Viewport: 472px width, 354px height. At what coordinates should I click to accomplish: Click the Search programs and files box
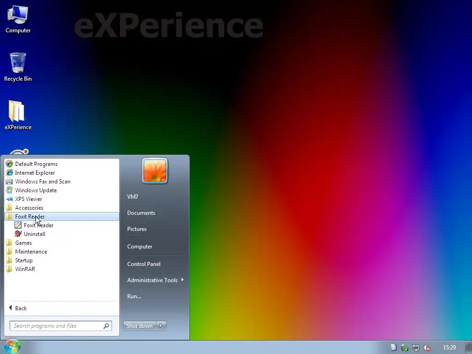coord(61,326)
